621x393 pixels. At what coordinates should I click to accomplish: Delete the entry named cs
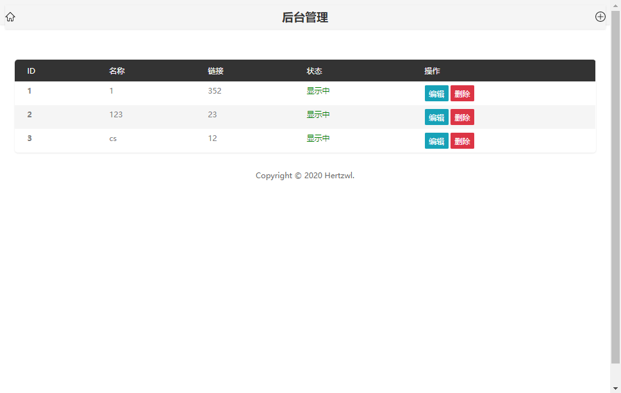click(x=463, y=140)
